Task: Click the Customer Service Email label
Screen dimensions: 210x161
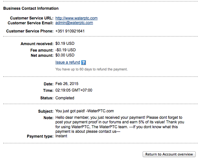Action: 30,23
